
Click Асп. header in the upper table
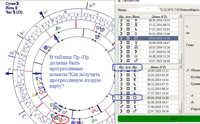128,17
